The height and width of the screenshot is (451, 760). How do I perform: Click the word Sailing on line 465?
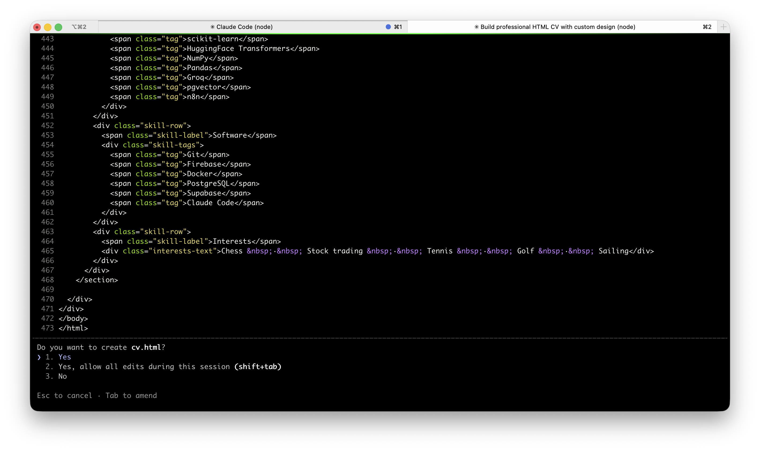click(x=613, y=251)
